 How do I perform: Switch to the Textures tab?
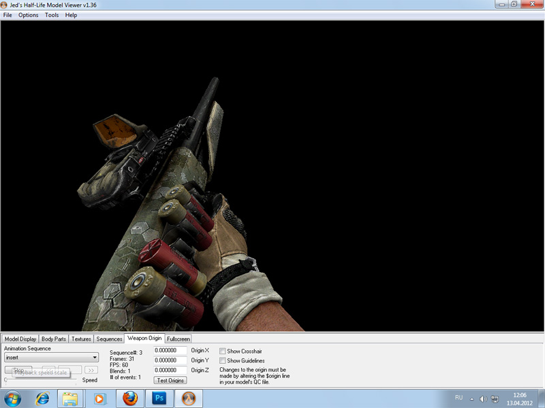click(x=81, y=339)
